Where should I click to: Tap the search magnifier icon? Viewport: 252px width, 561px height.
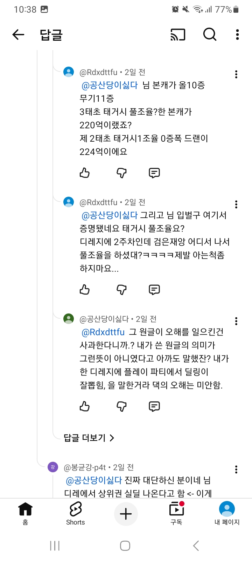click(210, 34)
